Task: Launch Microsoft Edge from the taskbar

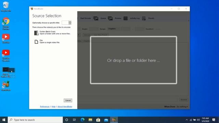Action: [82, 120]
